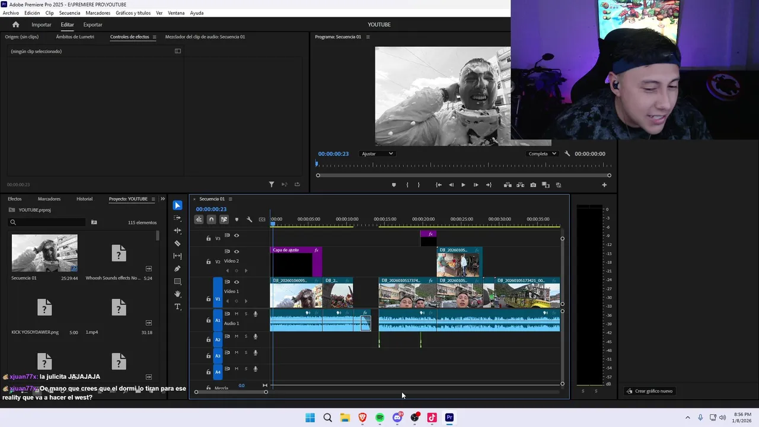Viewport: 759px width, 427px height.
Task: Click the Exportar workspace button
Action: (93, 24)
